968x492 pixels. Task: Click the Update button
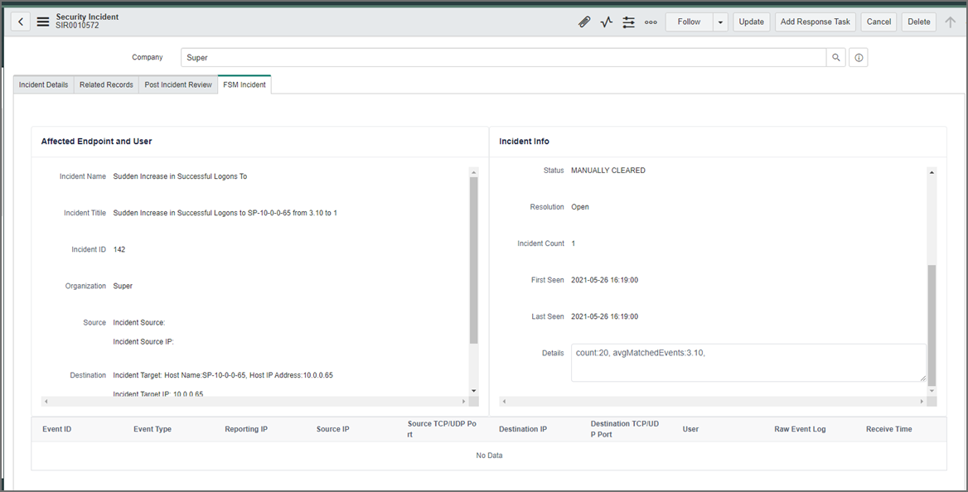[x=752, y=22]
